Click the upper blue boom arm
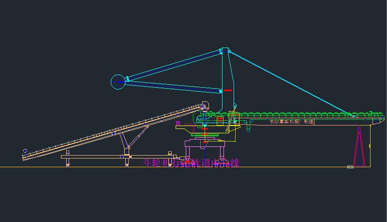This screenshot has height=222, width=387. coord(174,64)
